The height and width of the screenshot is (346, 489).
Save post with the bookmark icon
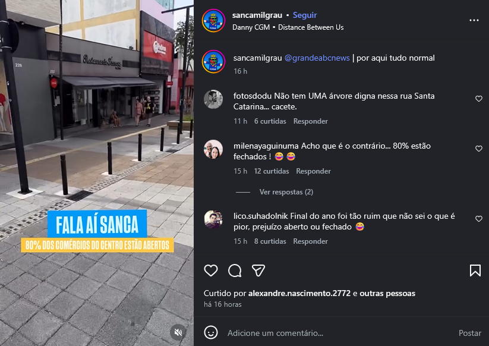tap(475, 270)
